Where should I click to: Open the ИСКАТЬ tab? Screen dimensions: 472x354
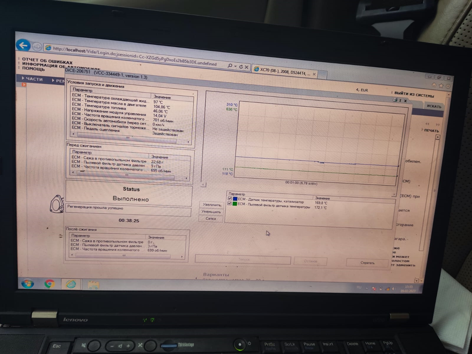[434, 106]
